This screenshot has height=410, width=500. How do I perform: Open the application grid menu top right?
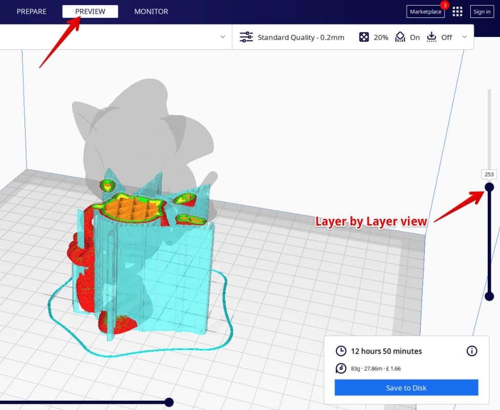tap(457, 11)
